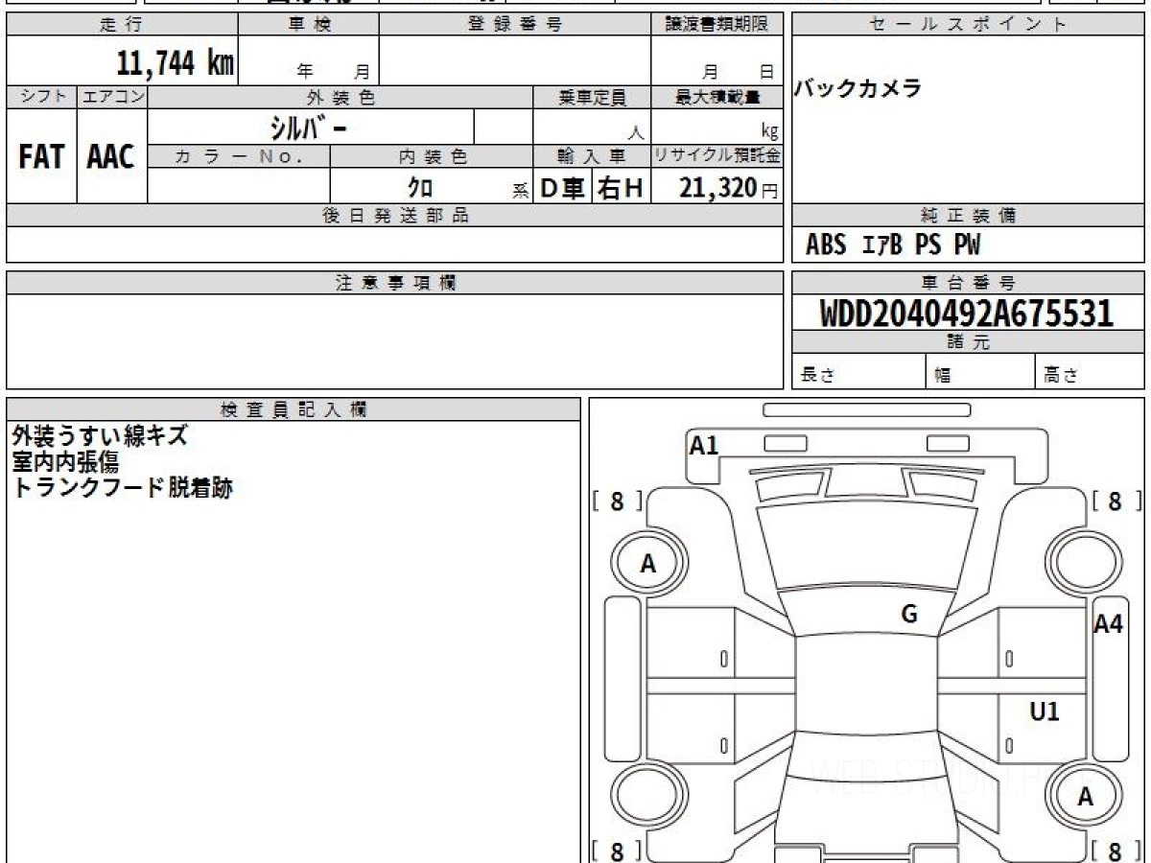
Task: Select chassis number WDD2040492A675531
Action: point(967,314)
